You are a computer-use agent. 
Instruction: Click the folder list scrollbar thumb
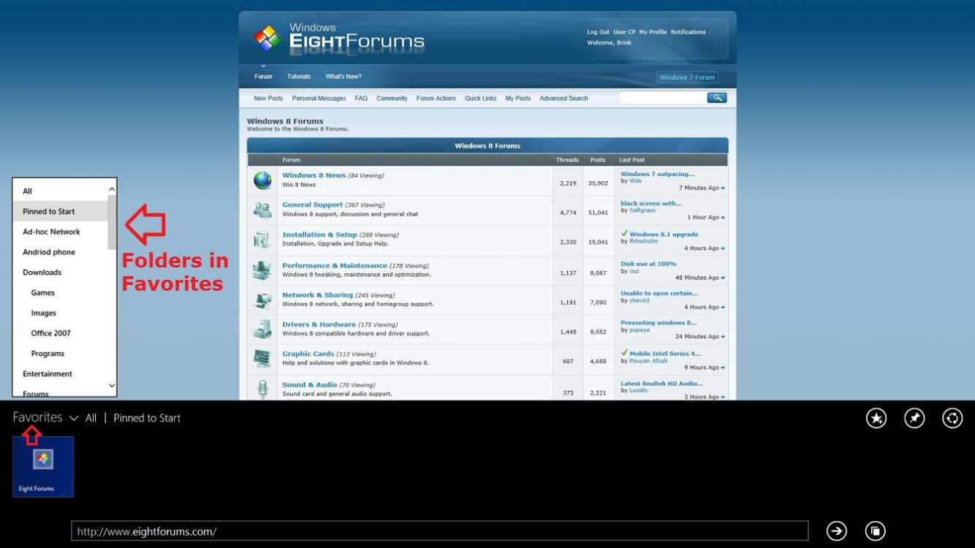pyautogui.click(x=112, y=222)
